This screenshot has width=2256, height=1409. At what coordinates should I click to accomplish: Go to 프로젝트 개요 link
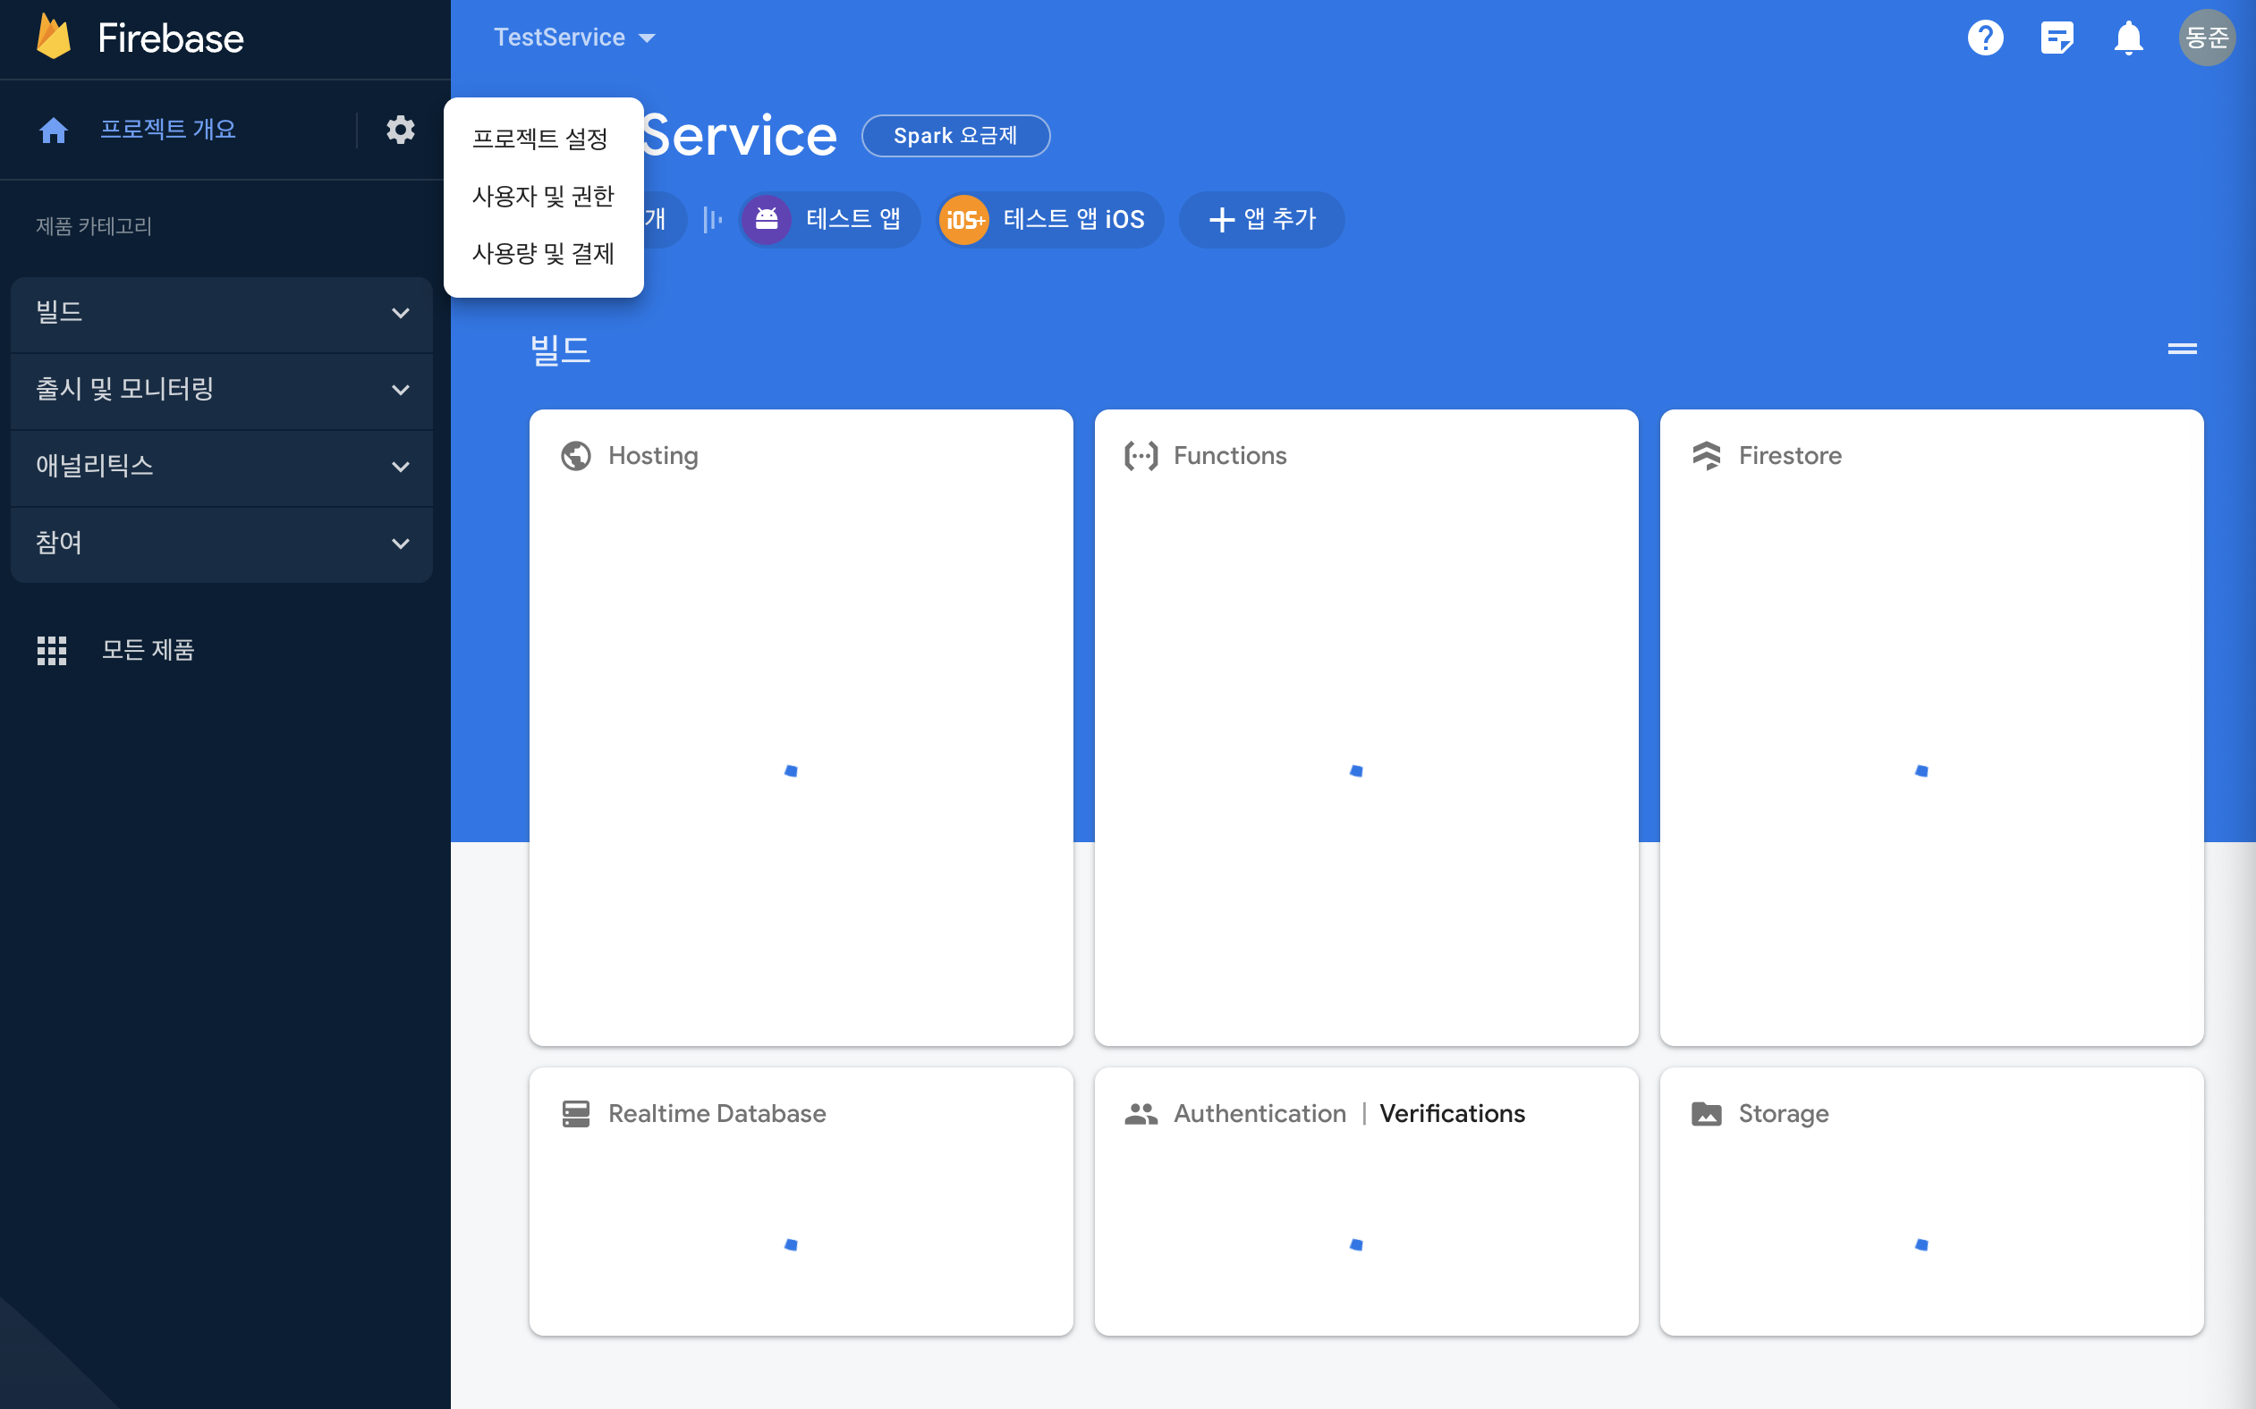[x=168, y=130]
